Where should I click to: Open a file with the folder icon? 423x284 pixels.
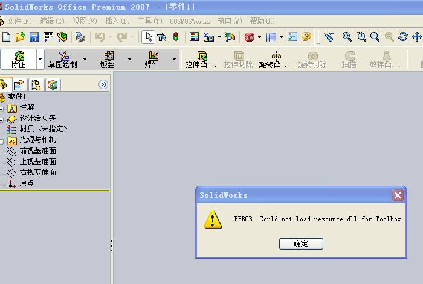click(x=20, y=37)
